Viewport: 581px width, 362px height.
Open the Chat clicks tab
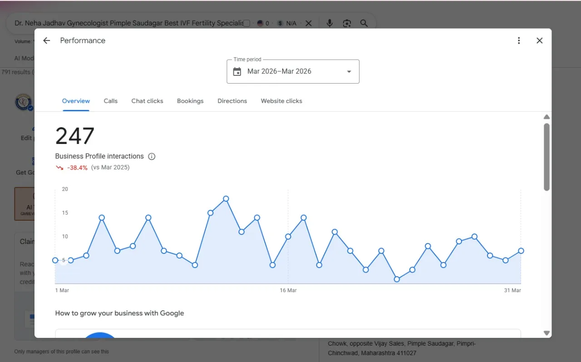[x=147, y=101]
